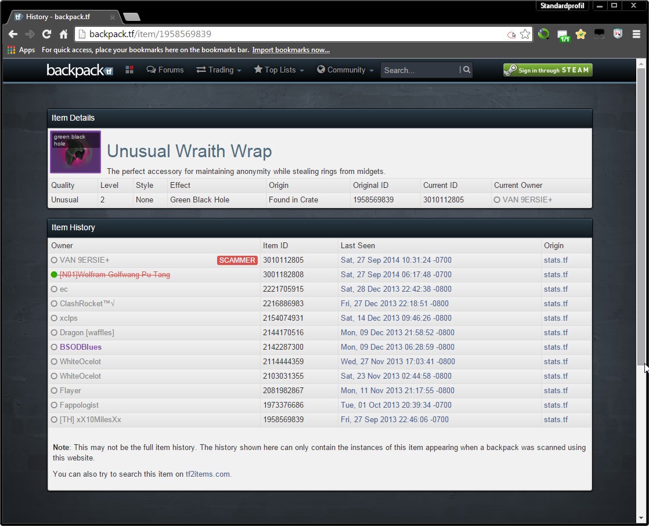The height and width of the screenshot is (526, 649).
Task: Open BSODBlues owner profile link
Action: coord(81,347)
